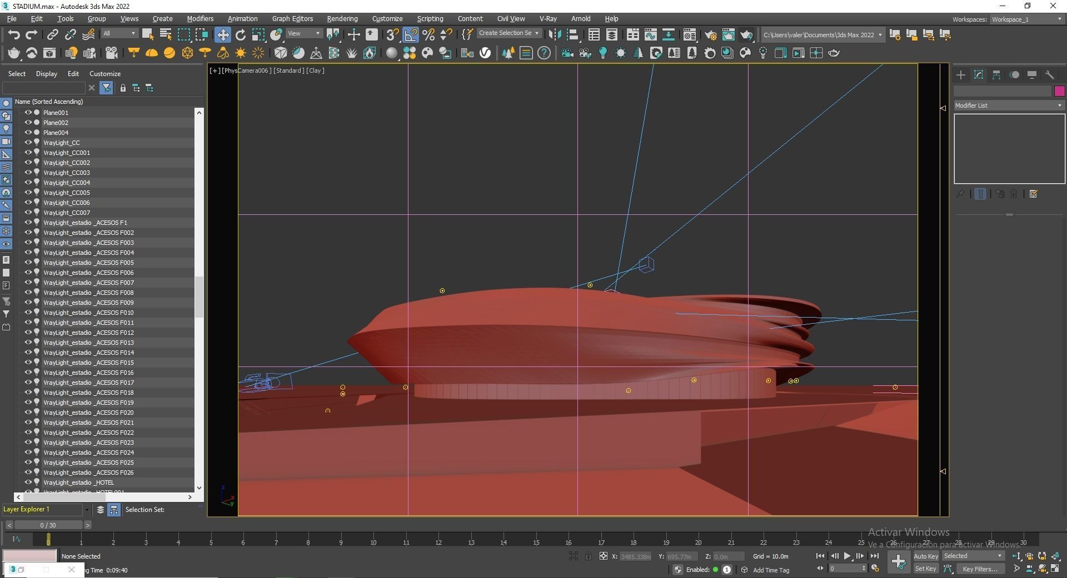1067x578 pixels.
Task: Configure modifier sets in Modify panel
Action: [x=1034, y=194]
